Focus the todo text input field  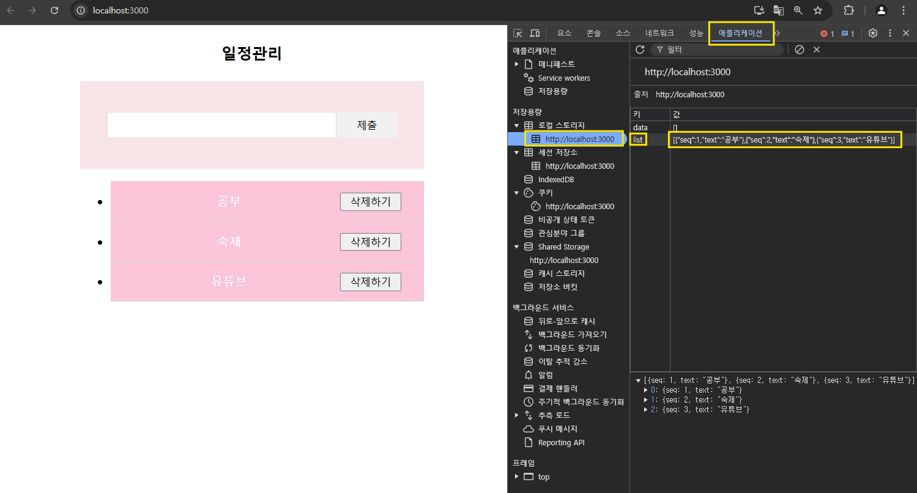(x=221, y=125)
